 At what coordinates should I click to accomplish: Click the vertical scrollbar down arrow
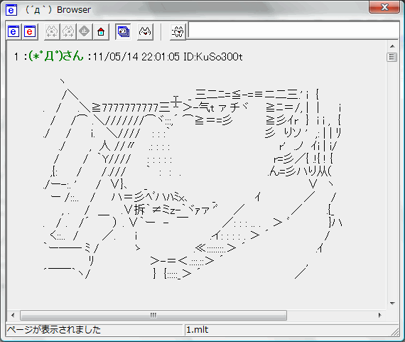(x=392, y=303)
